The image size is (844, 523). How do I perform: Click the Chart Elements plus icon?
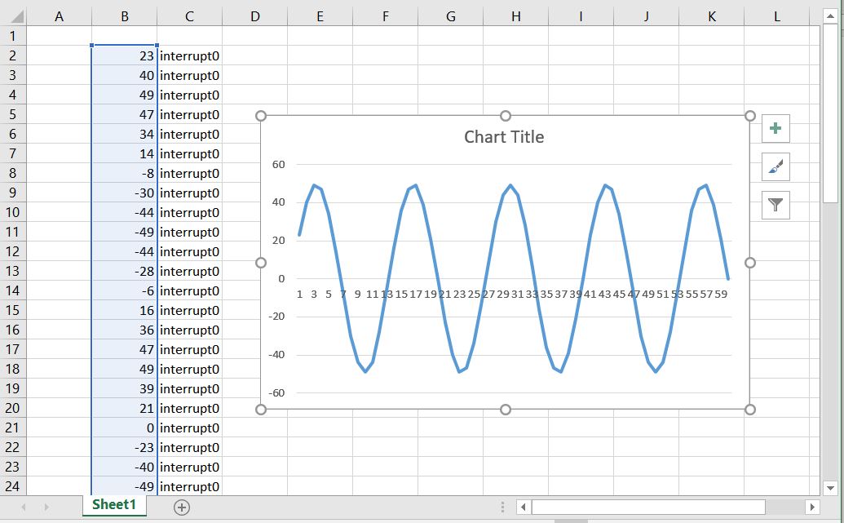click(776, 129)
